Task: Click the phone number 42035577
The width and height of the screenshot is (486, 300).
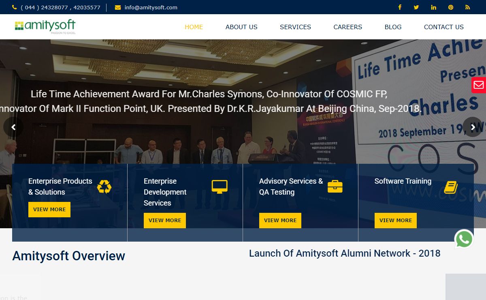Action: [x=87, y=7]
